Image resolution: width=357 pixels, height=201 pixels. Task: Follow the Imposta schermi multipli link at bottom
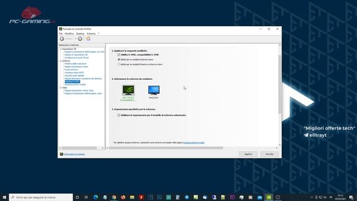pos(194,143)
